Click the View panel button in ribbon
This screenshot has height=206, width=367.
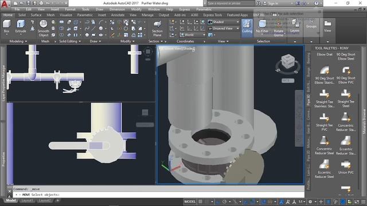(x=327, y=26)
